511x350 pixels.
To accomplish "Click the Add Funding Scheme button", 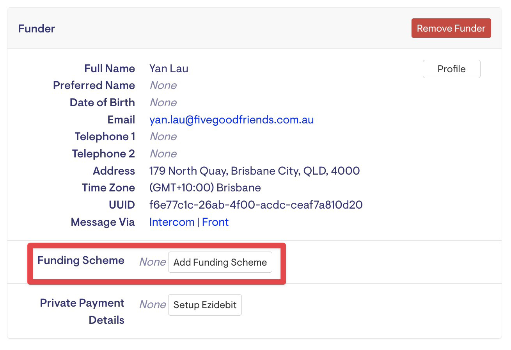I will coord(220,262).
